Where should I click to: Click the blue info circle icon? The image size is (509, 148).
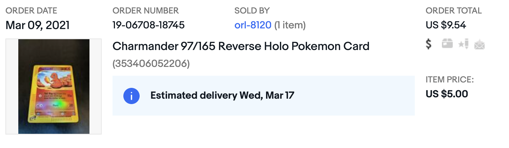(x=131, y=96)
